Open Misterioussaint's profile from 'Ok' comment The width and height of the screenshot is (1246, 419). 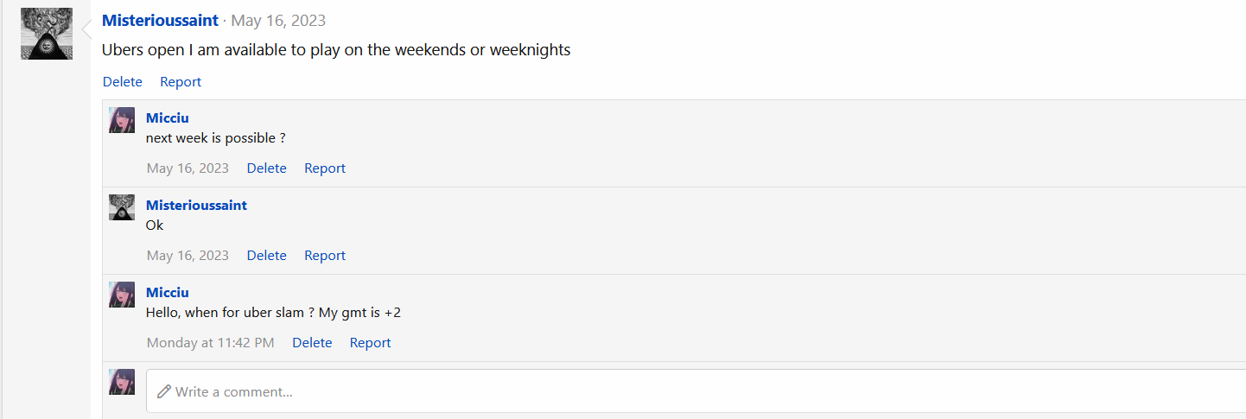pos(196,205)
